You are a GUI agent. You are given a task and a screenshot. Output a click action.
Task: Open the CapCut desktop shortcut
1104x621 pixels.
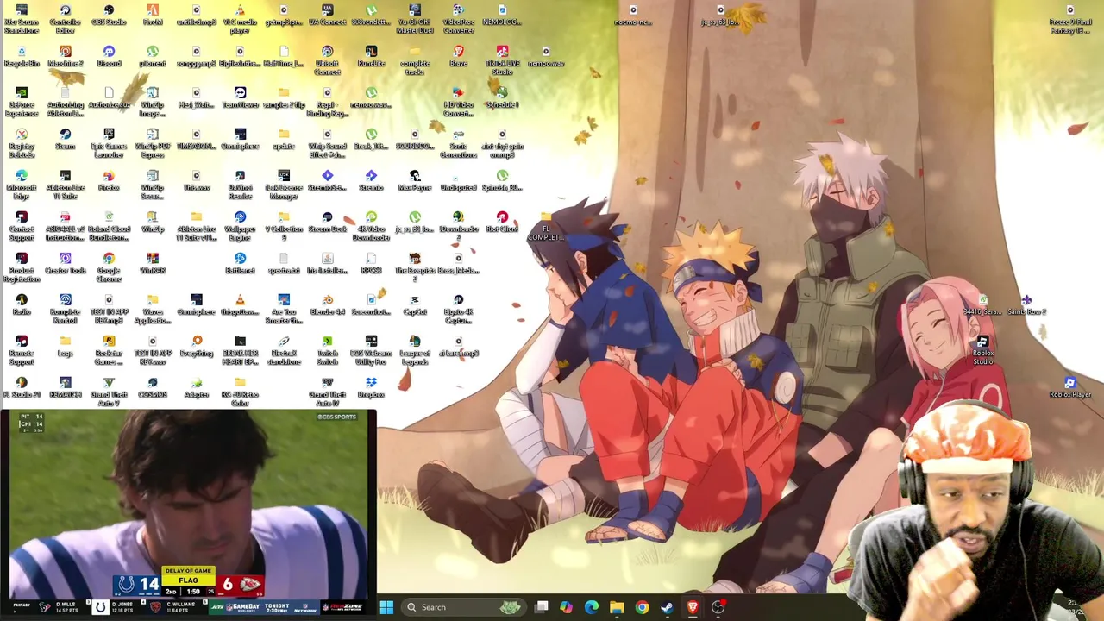point(414,305)
